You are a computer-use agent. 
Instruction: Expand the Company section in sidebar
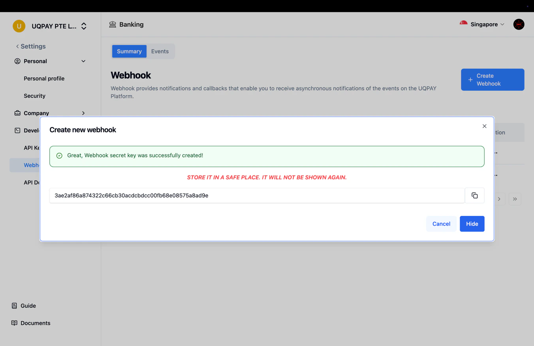click(83, 113)
